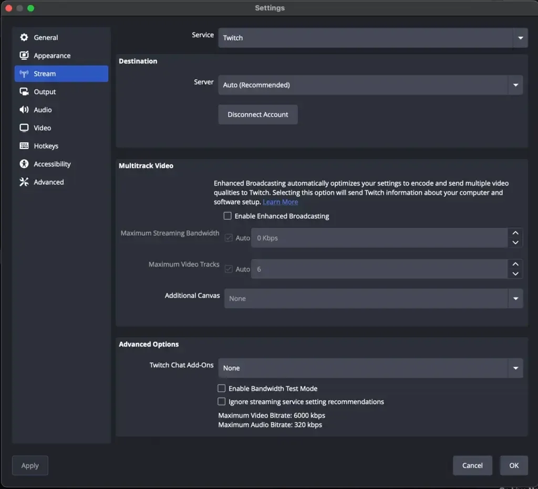Screen dimensions: 538x489
Task: Click the Audio speaker icon
Action: click(x=24, y=110)
